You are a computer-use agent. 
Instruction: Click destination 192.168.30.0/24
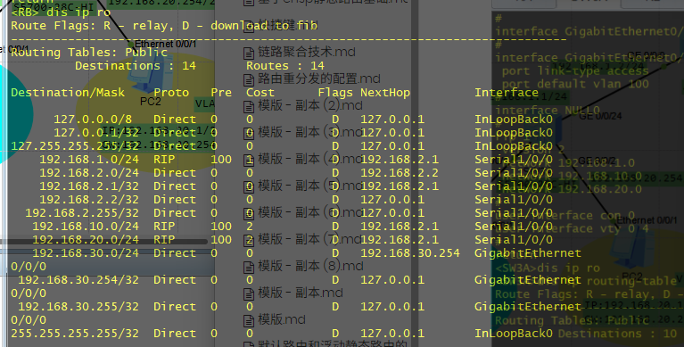(x=86, y=252)
